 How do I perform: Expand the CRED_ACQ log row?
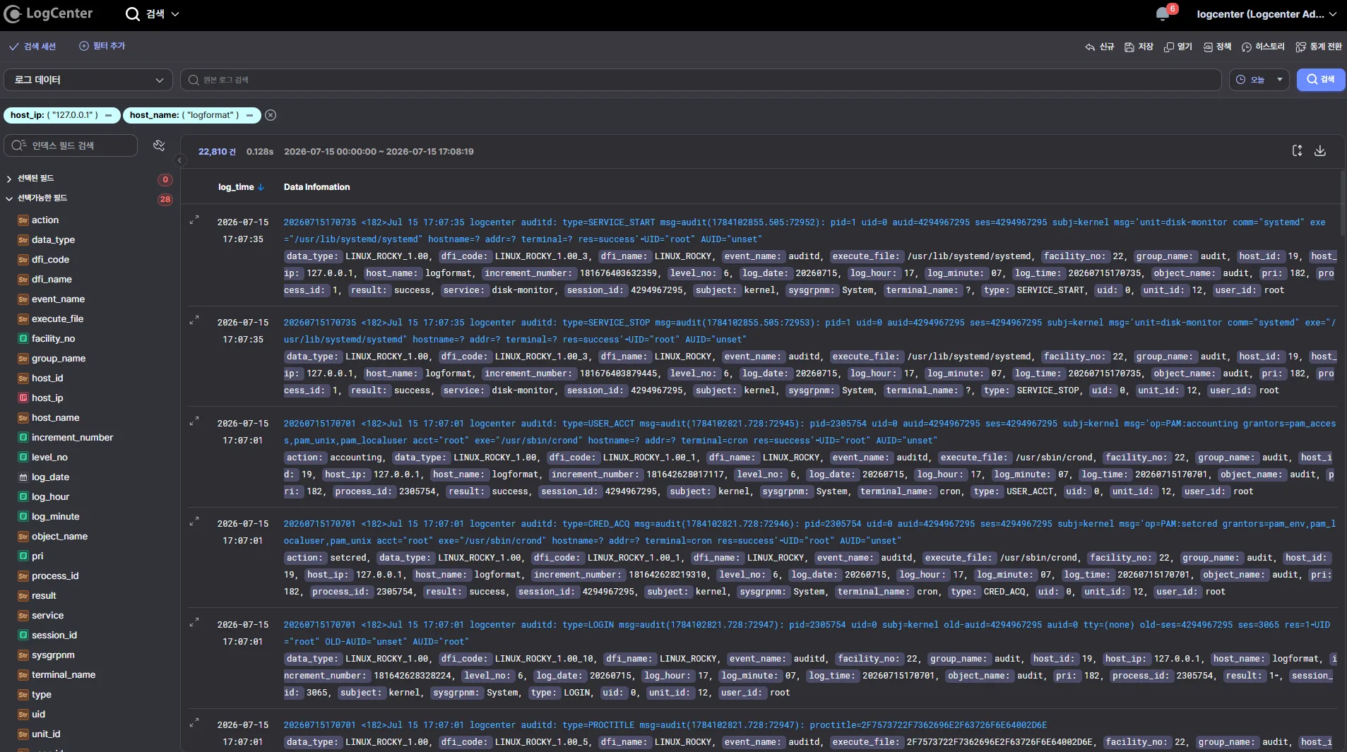194,522
